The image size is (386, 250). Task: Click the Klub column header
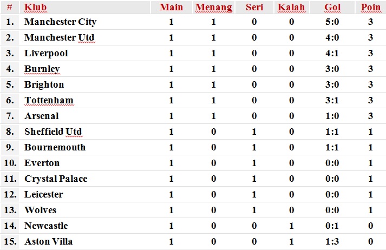click(35, 7)
